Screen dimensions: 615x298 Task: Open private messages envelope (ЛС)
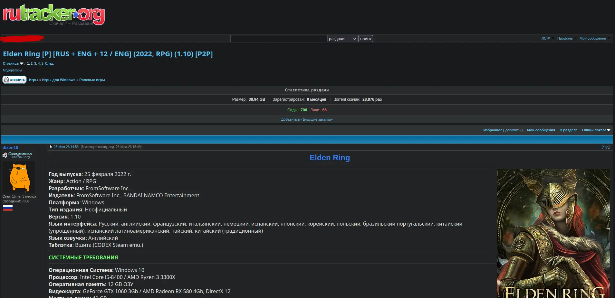[x=546, y=38]
